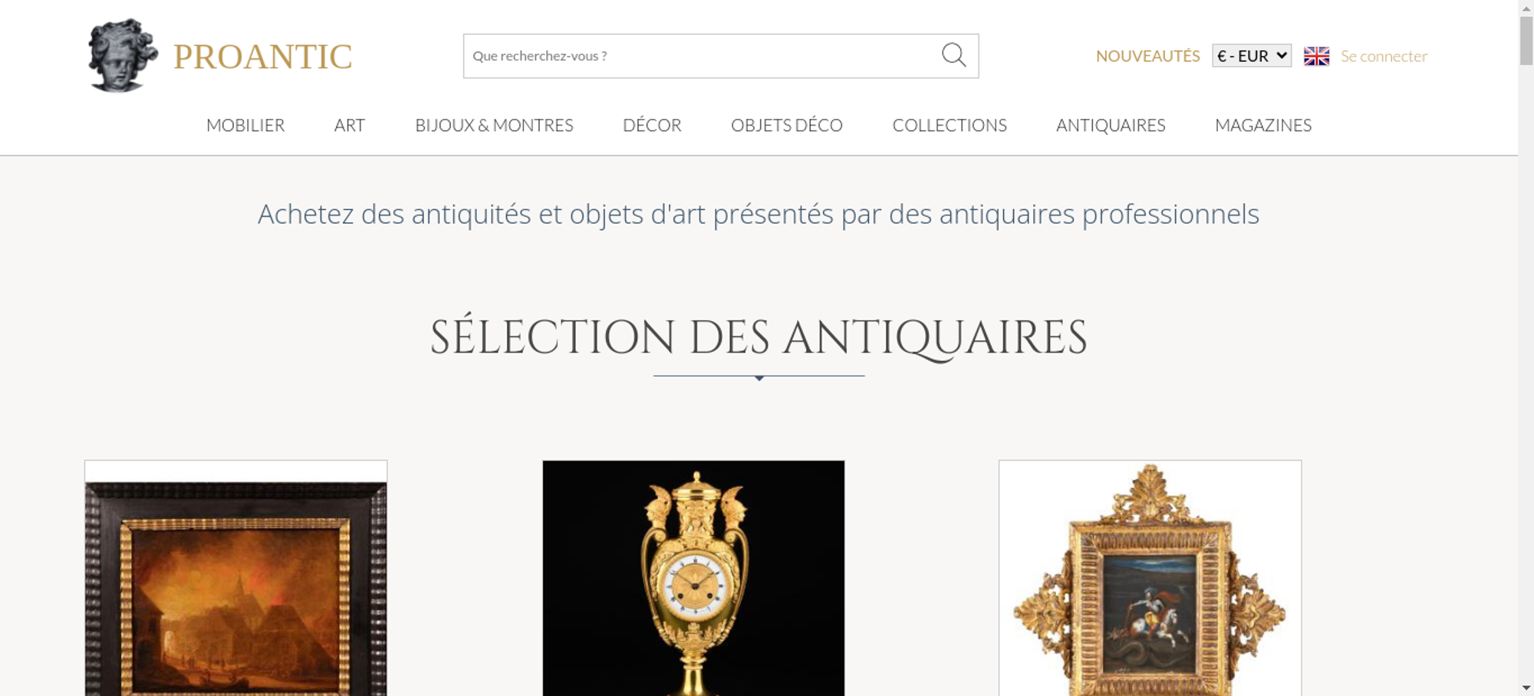Open the DÉCOR menu
This screenshot has width=1534, height=696.
pyautogui.click(x=652, y=125)
